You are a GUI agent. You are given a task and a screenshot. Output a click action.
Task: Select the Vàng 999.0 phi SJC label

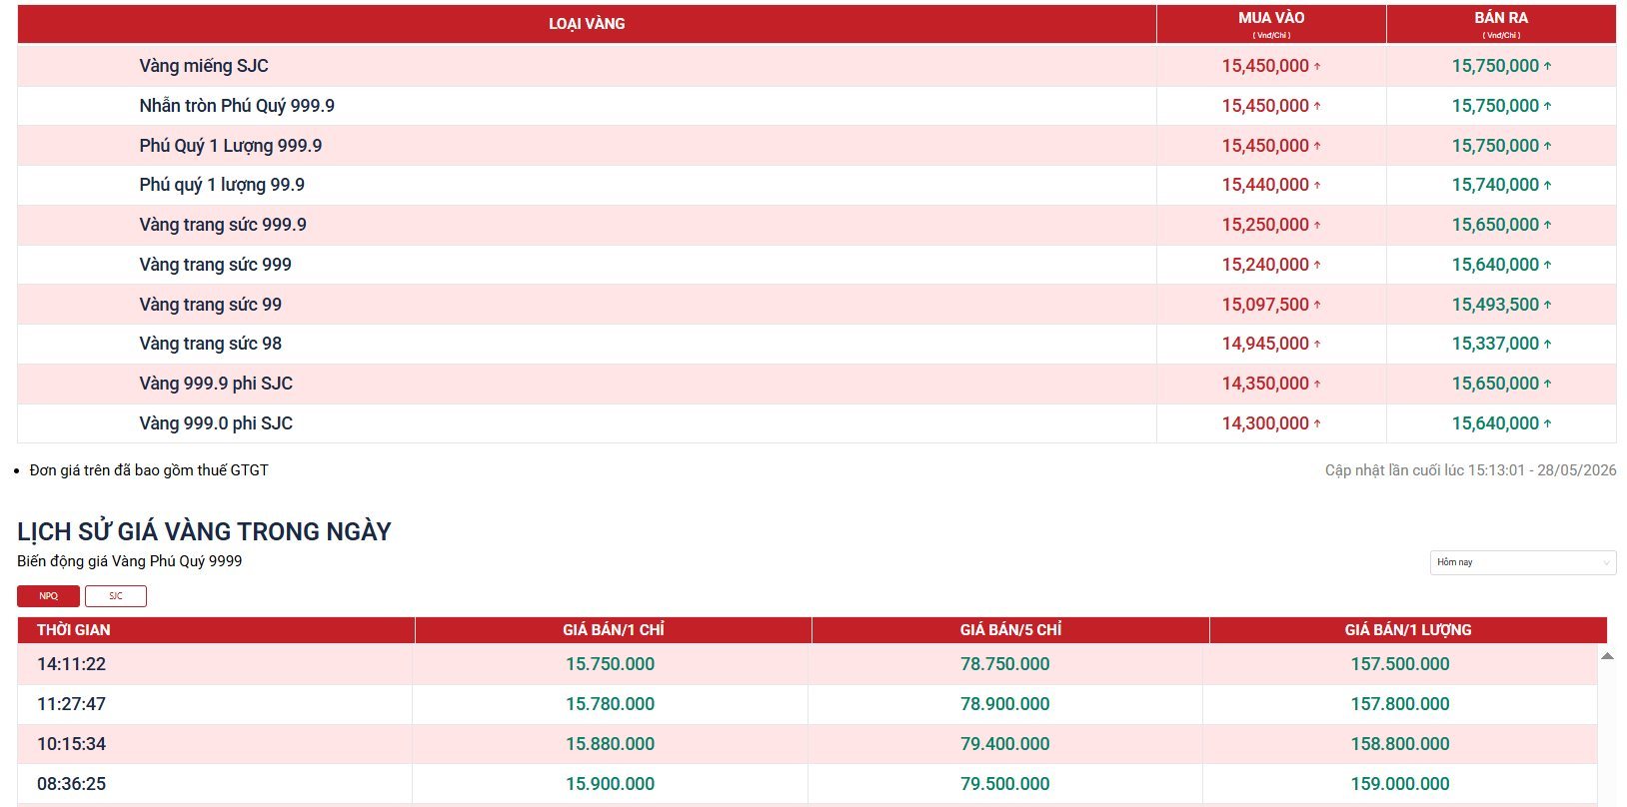coord(216,423)
